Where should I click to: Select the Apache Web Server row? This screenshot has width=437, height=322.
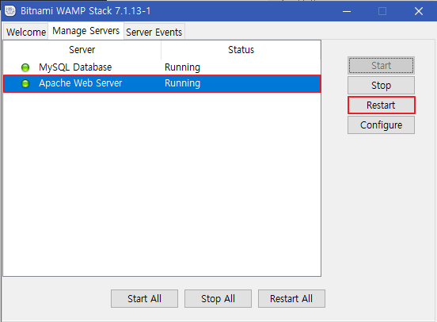pyautogui.click(x=162, y=83)
